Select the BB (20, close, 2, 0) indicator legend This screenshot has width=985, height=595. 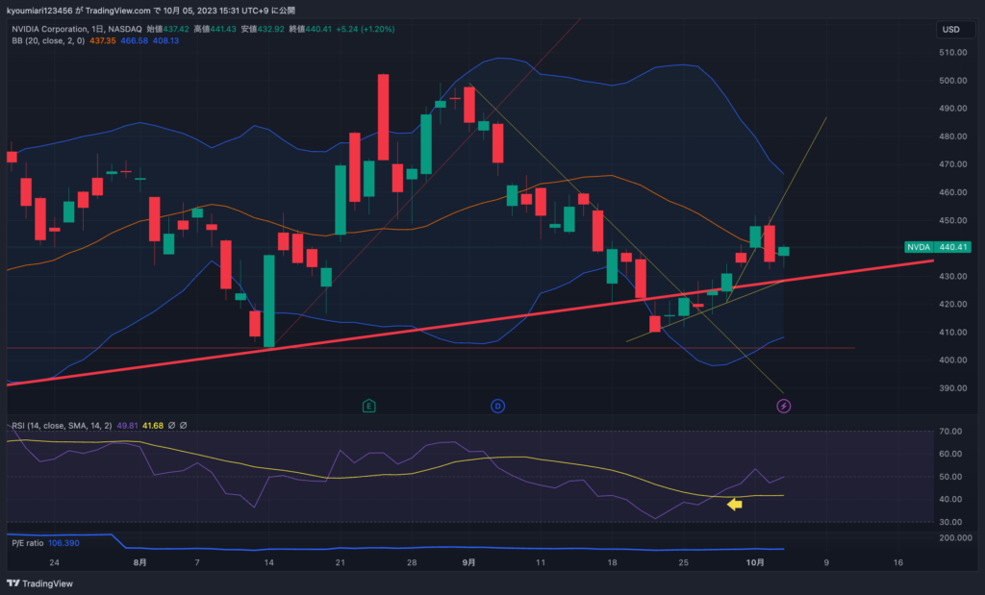(48, 40)
